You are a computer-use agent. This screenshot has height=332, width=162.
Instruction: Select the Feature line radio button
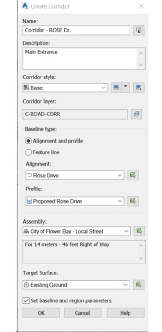(29, 152)
